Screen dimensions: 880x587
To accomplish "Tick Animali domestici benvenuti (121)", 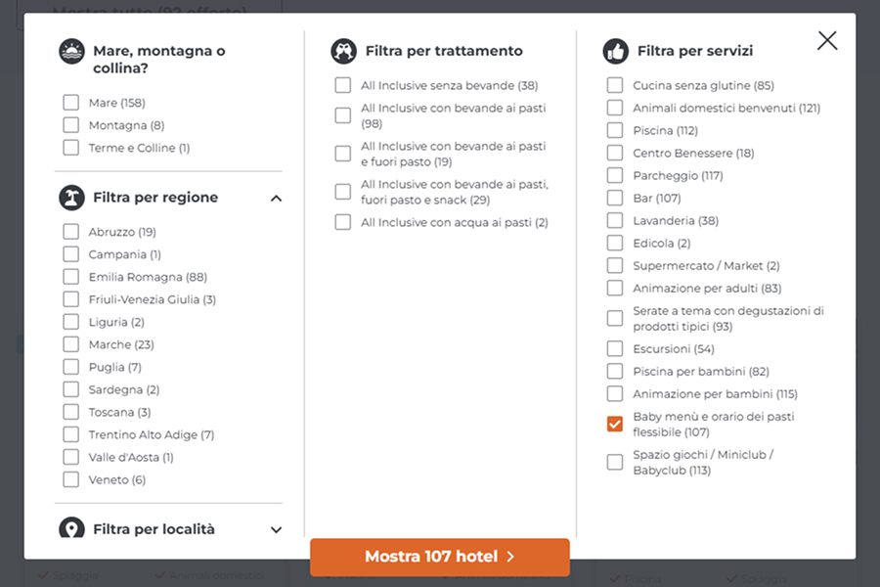I will [x=615, y=108].
